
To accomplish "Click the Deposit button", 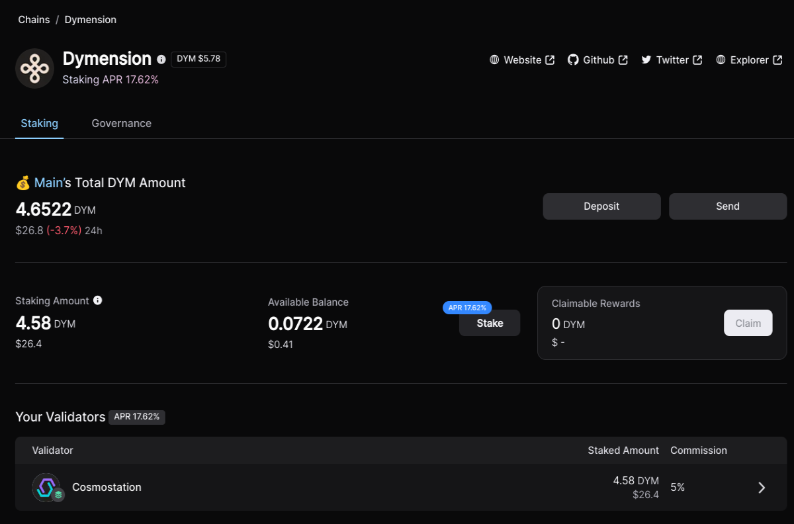I will tap(601, 206).
